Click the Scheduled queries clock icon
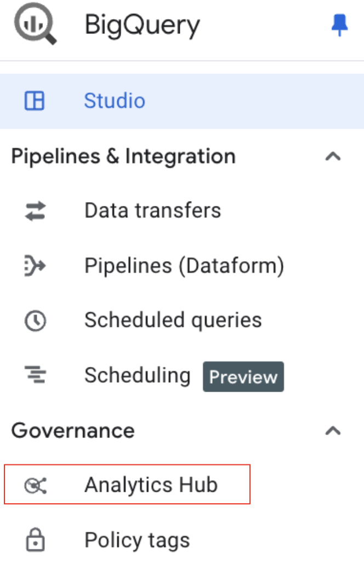The width and height of the screenshot is (364, 563). tap(36, 320)
